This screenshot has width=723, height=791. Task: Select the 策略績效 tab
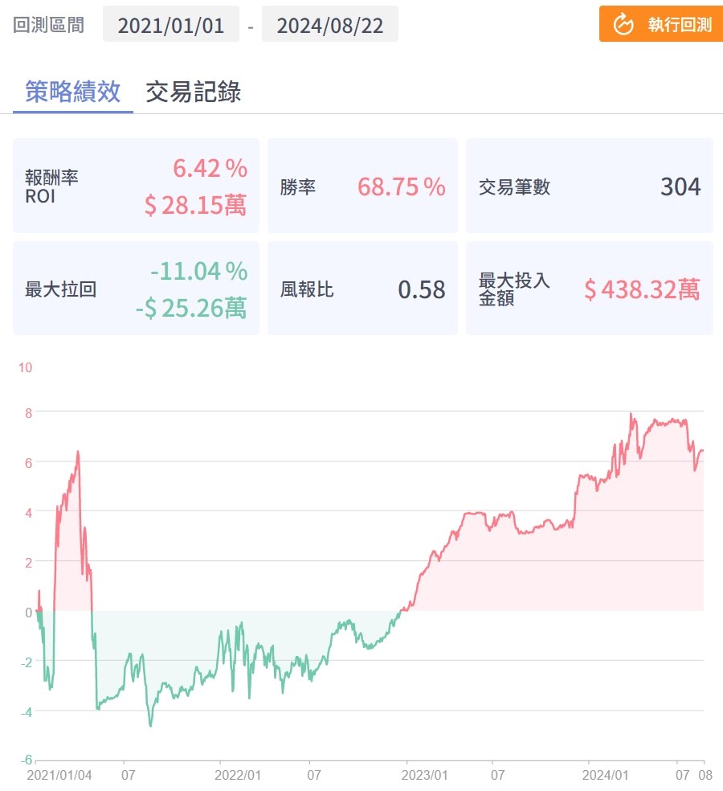[73, 92]
